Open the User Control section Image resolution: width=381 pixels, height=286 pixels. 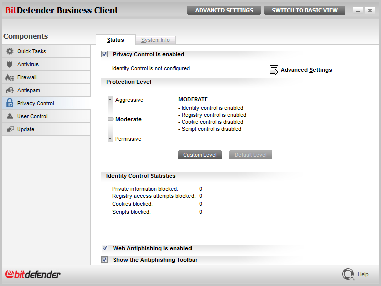point(46,116)
